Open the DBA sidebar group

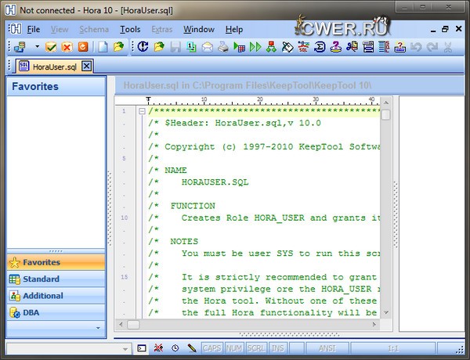(31, 312)
